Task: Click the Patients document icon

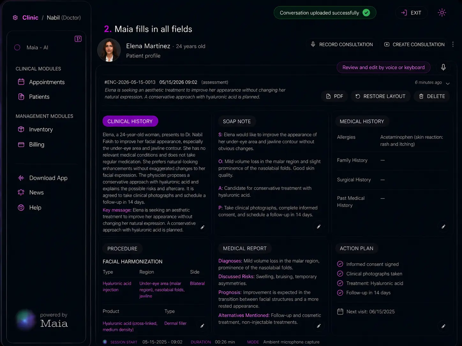Action: pyautogui.click(x=21, y=97)
